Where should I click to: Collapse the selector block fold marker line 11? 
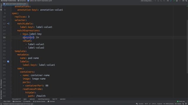pos(11,20)
